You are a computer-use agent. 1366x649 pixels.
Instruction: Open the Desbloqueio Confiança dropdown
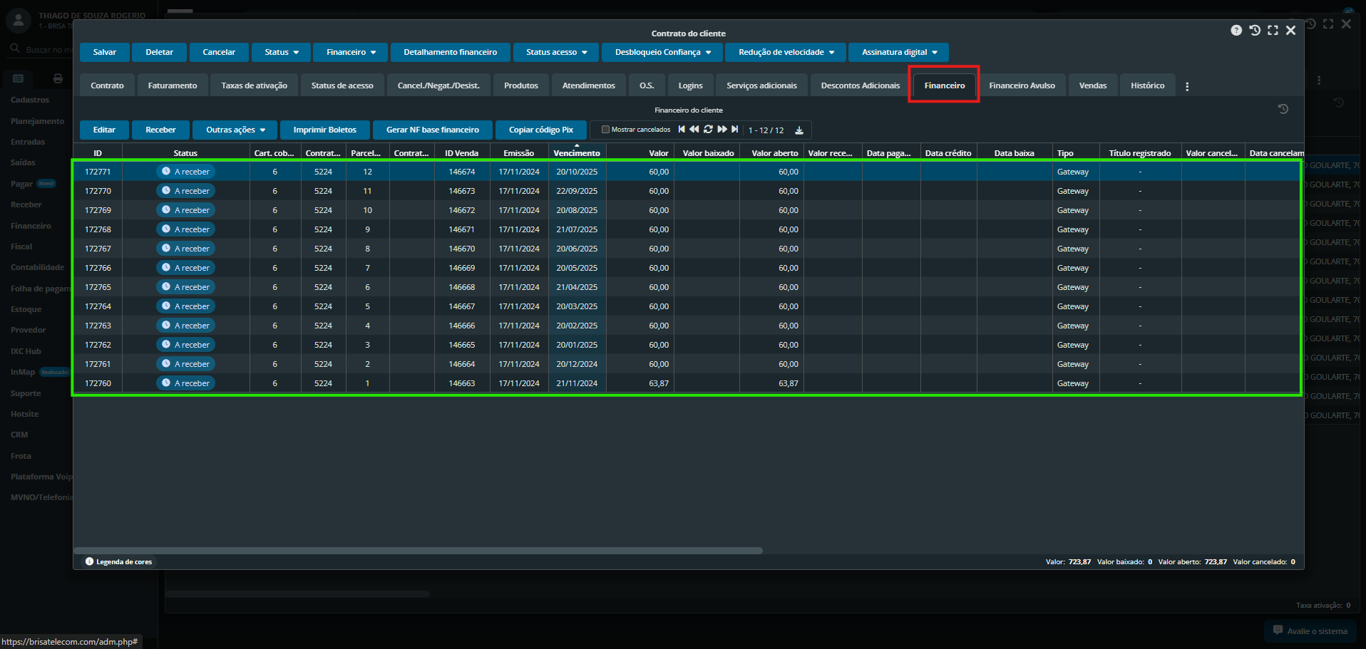(662, 52)
